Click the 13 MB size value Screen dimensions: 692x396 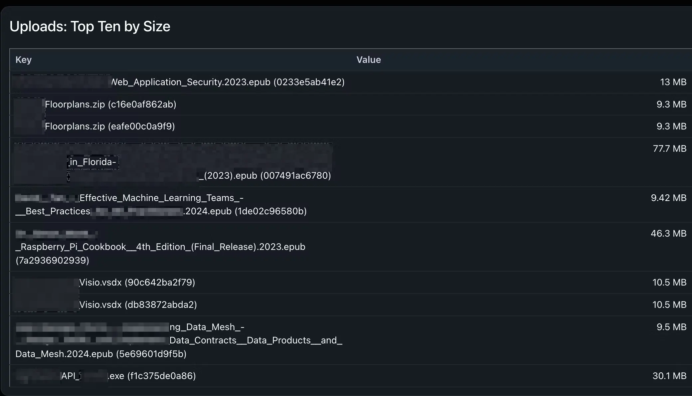pyautogui.click(x=673, y=82)
